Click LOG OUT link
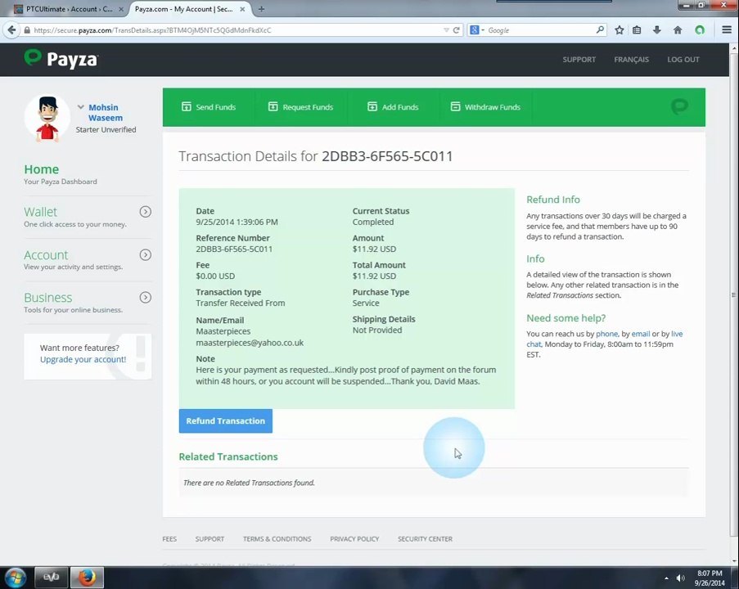Viewport: 739px width, 589px height. click(683, 60)
